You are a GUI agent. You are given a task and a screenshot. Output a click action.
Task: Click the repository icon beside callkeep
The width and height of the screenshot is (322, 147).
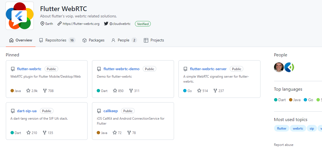click(x=99, y=111)
